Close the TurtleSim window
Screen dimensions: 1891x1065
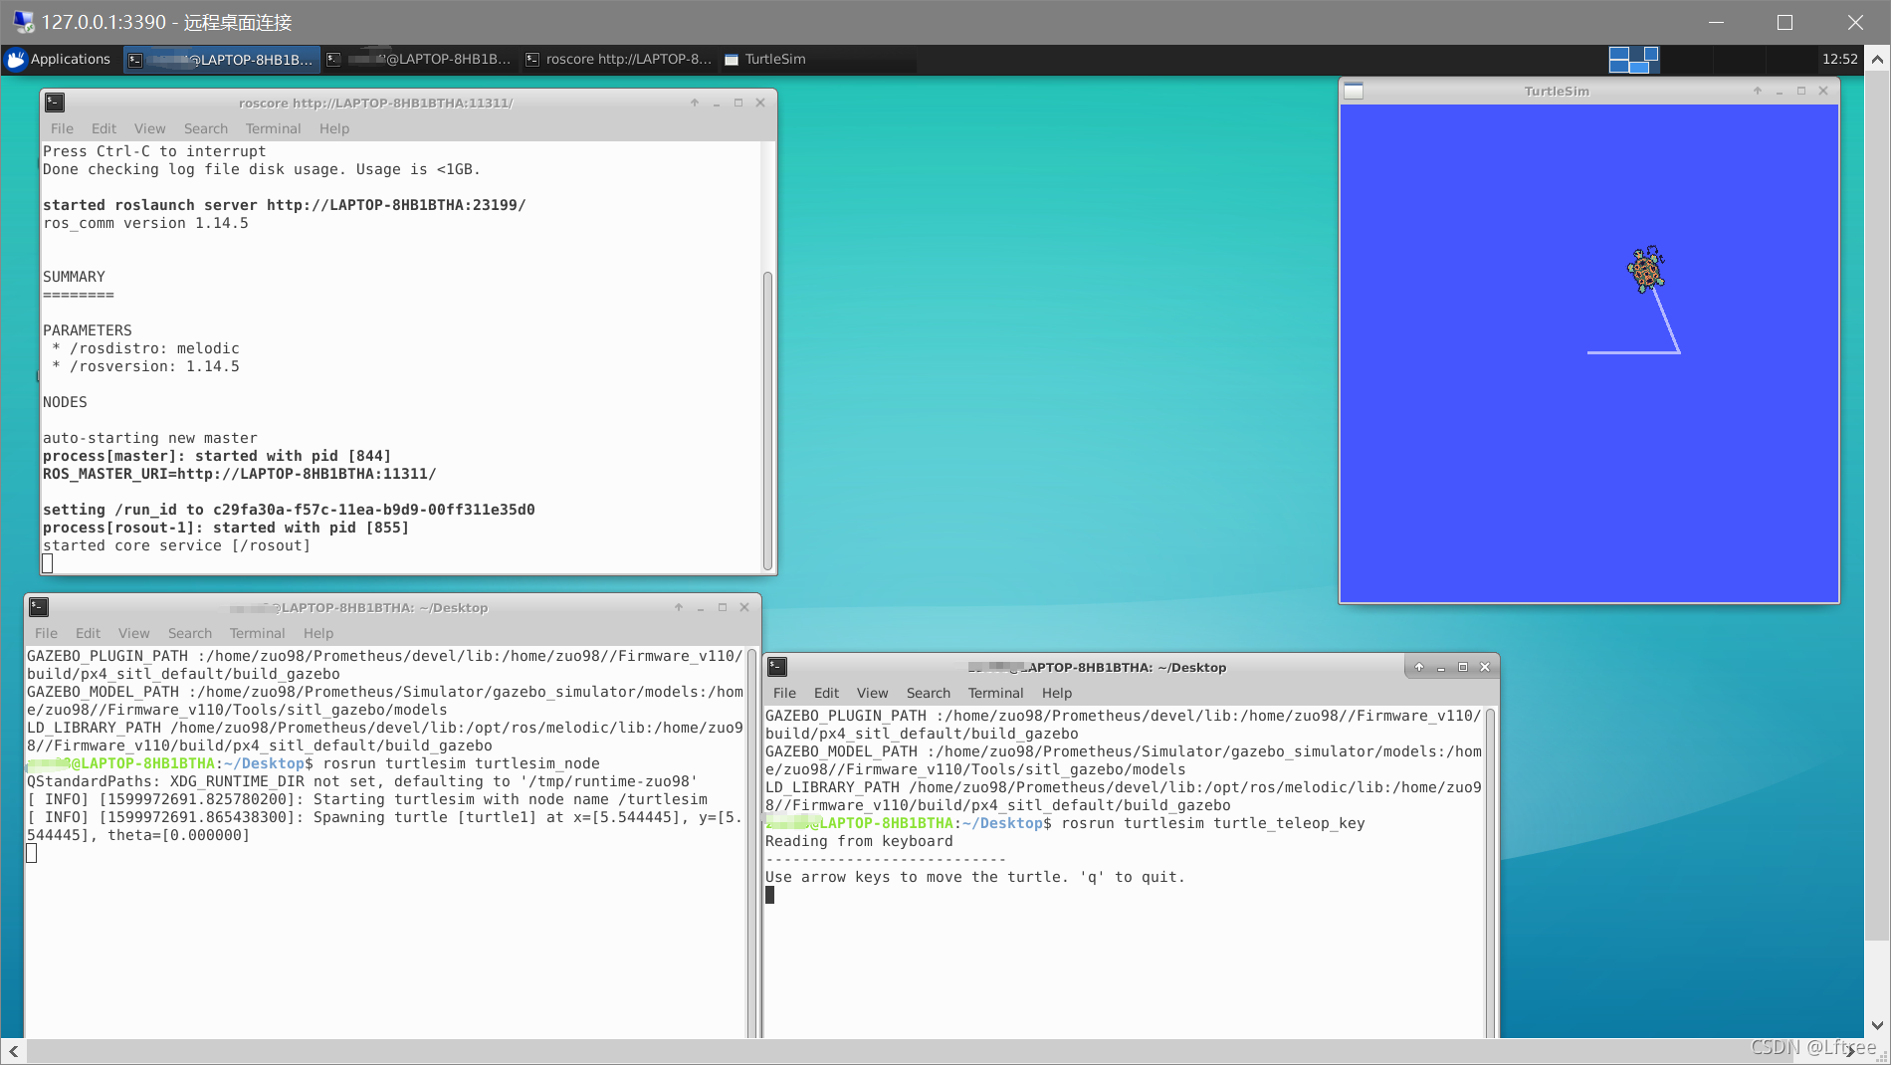(1823, 91)
